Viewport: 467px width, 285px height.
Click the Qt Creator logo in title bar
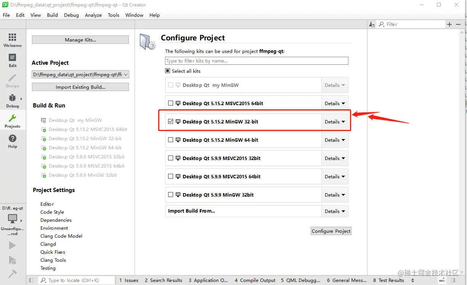5,5
